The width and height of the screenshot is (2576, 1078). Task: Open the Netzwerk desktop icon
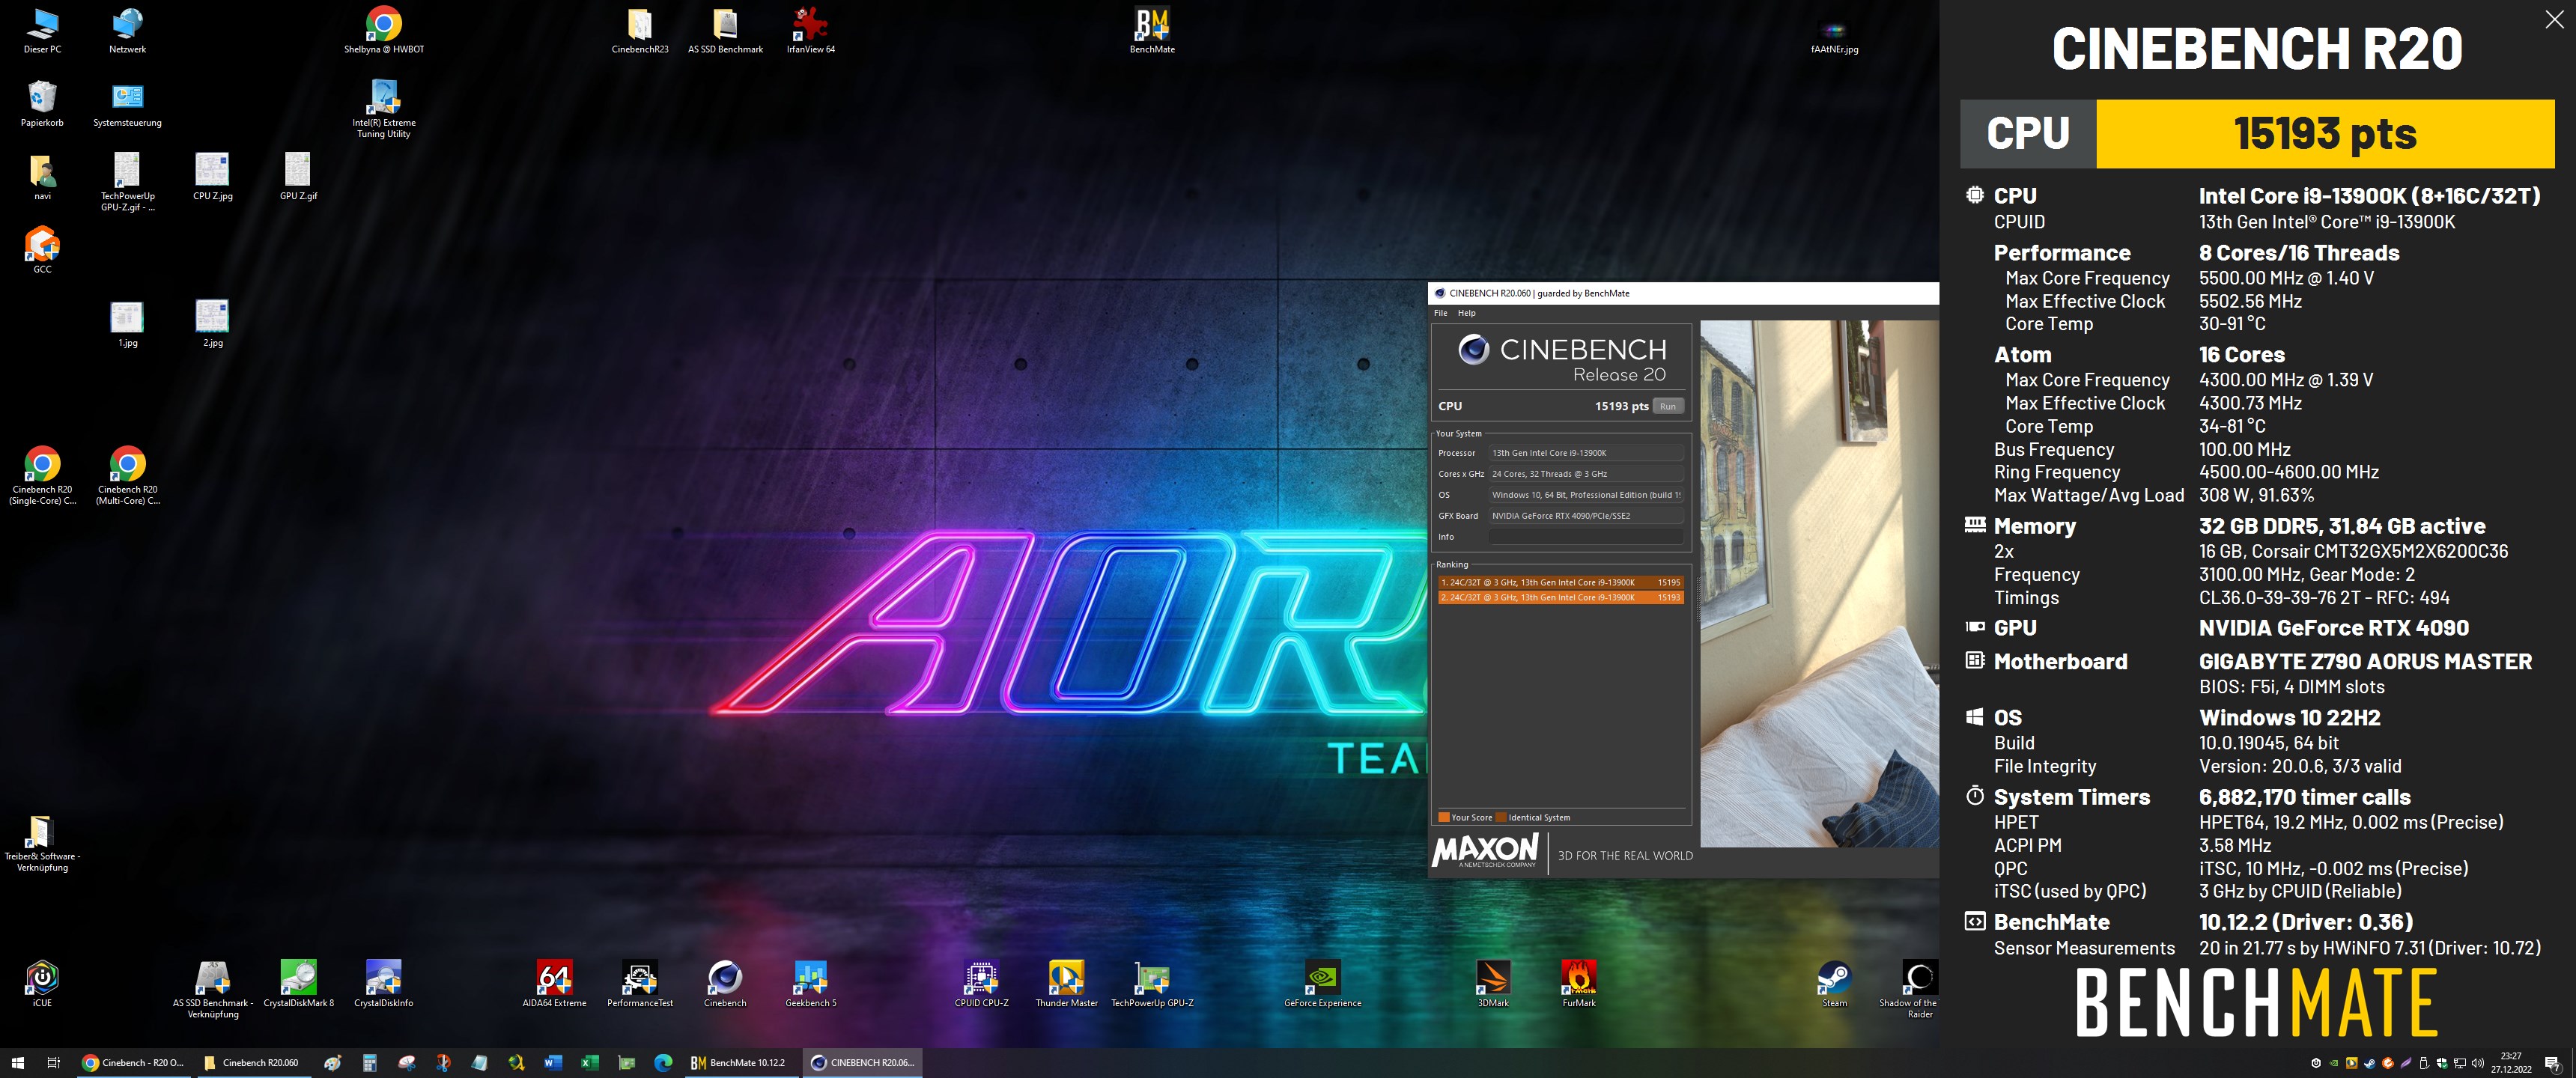point(127,30)
